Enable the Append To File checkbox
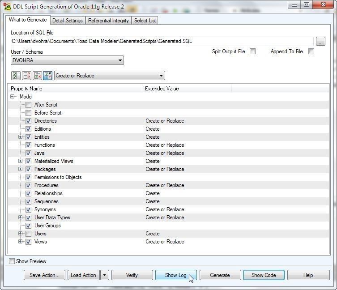The width and height of the screenshot is (337, 290). click(311, 51)
